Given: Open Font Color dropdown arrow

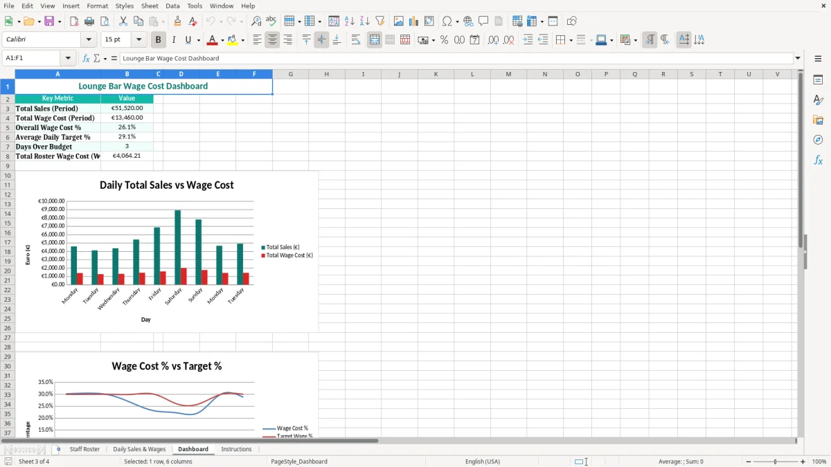Looking at the screenshot, I should [x=222, y=41].
